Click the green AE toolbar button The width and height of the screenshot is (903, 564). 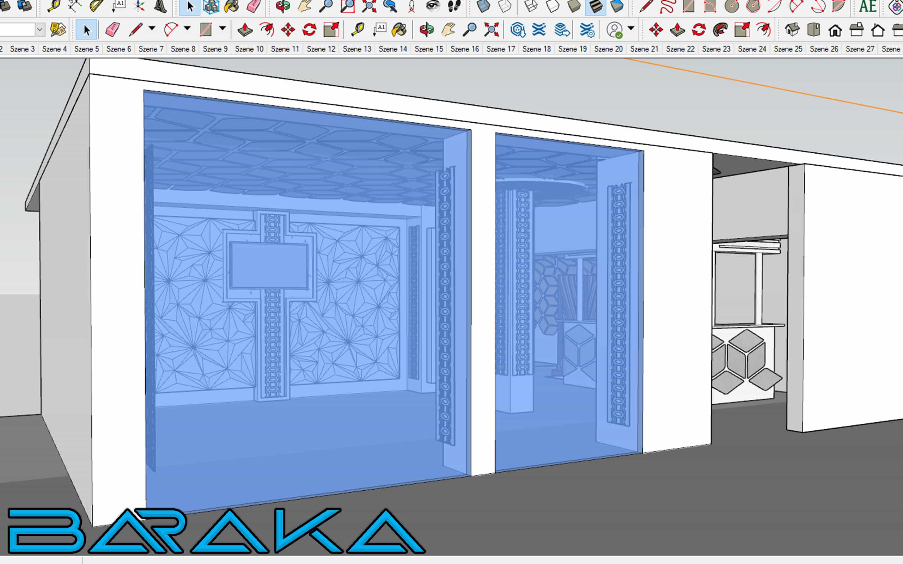[867, 6]
